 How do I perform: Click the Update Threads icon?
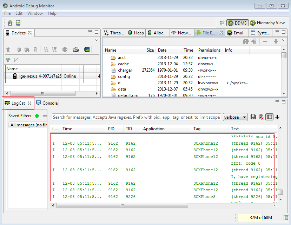tap(46, 49)
